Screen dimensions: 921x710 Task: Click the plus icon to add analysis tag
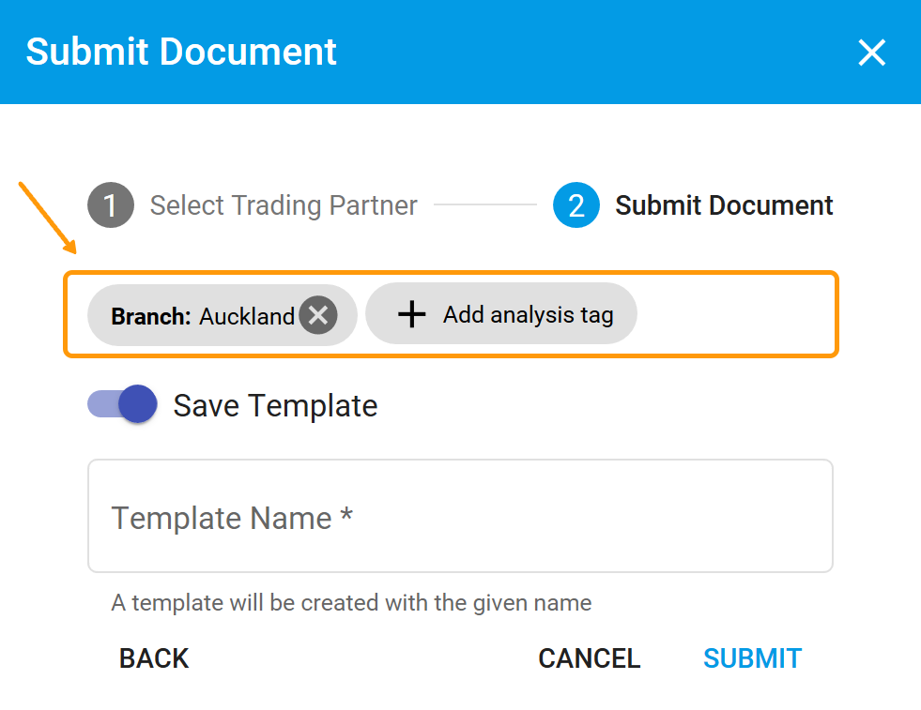point(411,315)
